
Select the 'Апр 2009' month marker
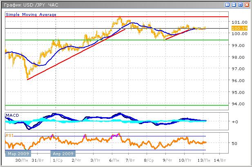[63, 154]
